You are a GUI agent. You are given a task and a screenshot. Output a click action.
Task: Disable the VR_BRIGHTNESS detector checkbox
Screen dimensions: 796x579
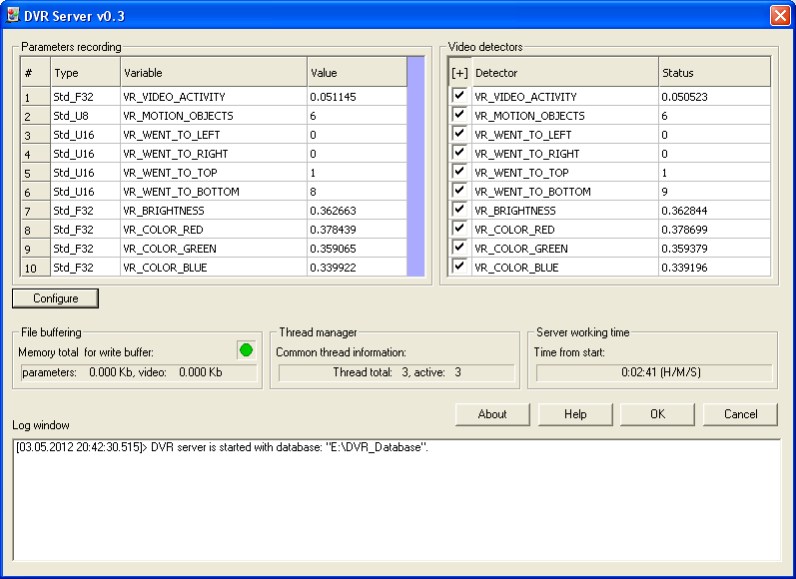(x=459, y=210)
